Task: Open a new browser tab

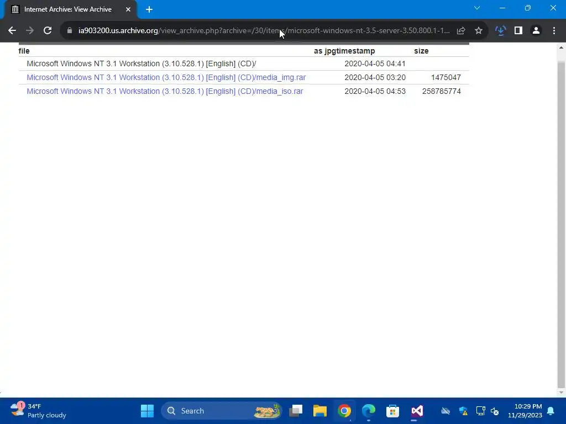Action: 149,9
